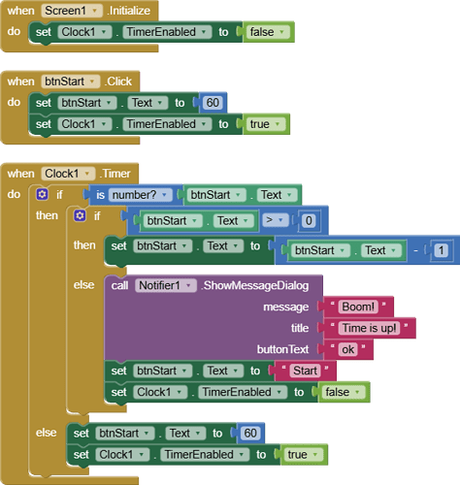Select the 'when btnStart.Click' event block
This screenshot has height=485, width=460.
click(x=20, y=81)
